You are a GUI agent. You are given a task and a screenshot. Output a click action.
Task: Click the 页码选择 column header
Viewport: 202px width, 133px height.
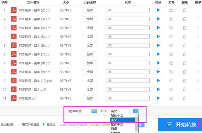tap(90, 2)
